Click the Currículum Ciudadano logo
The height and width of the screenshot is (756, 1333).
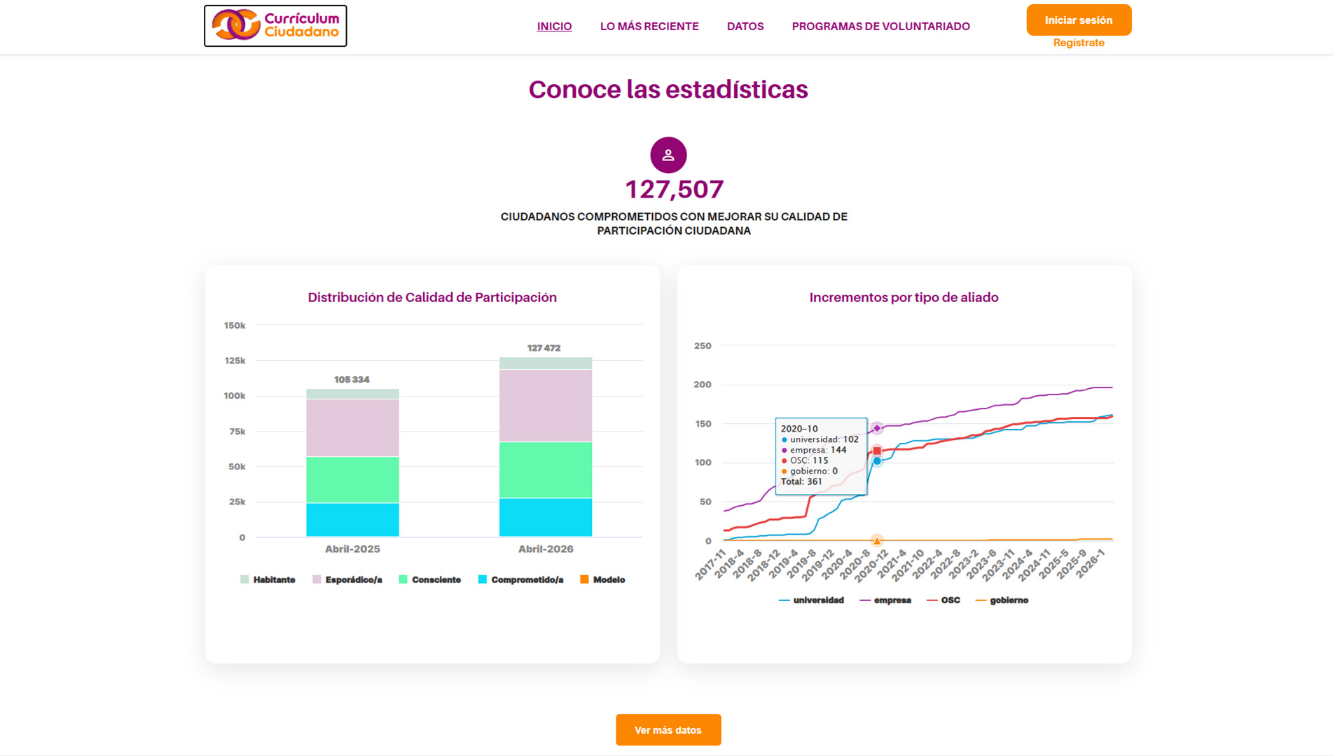[x=275, y=26]
